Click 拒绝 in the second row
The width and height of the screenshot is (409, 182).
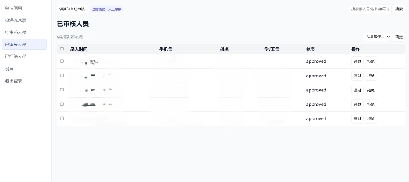pos(371,76)
